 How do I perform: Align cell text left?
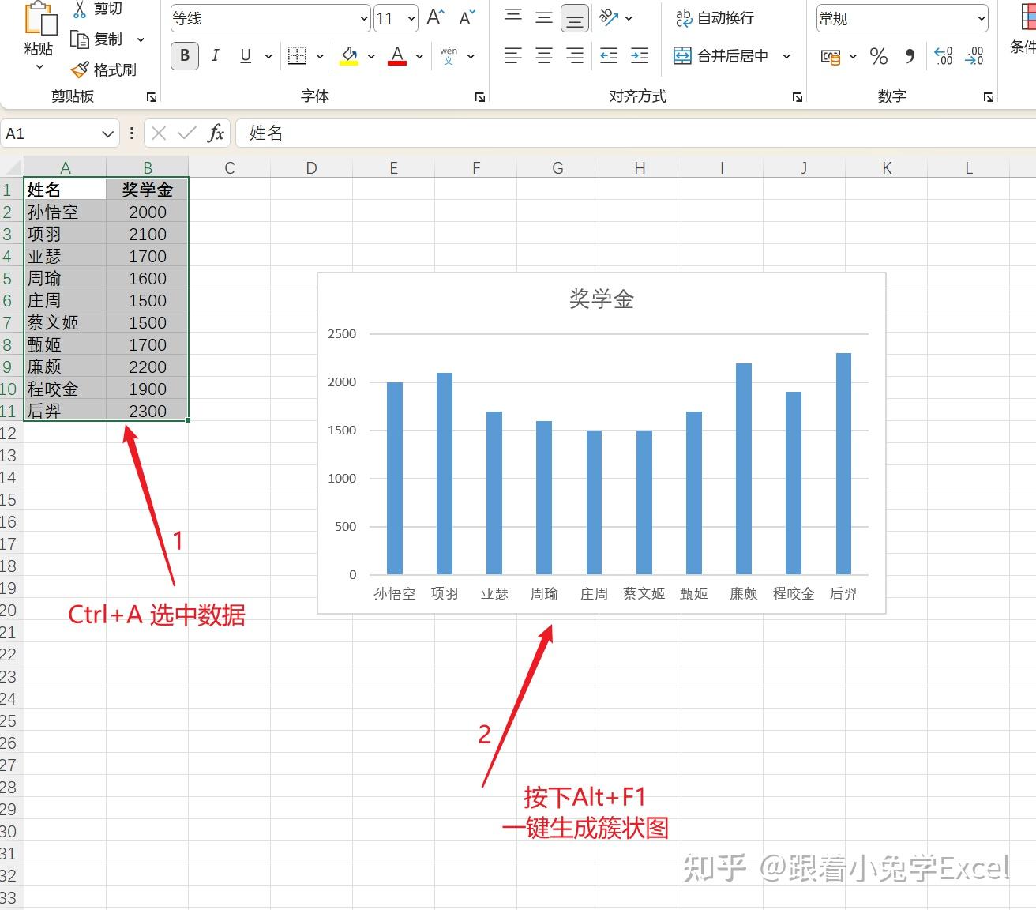tap(513, 55)
